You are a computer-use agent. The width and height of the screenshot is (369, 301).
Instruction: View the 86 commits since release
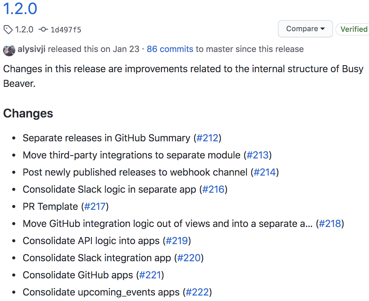point(170,49)
